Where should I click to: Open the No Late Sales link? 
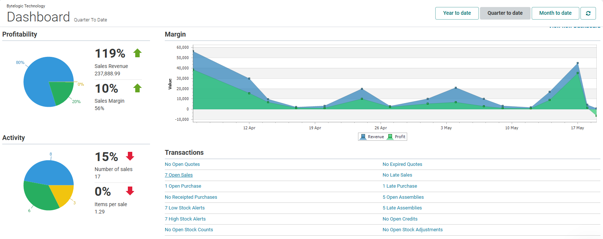click(397, 175)
